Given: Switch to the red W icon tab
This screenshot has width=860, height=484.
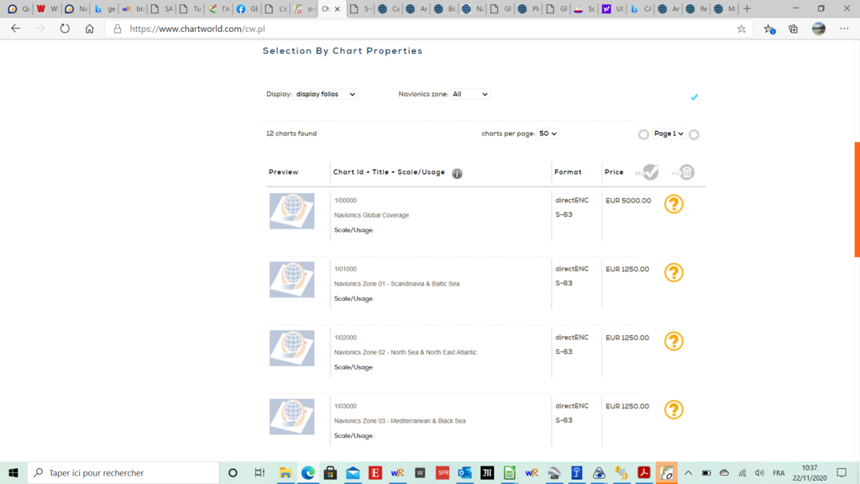Looking at the screenshot, I should coord(47,8).
